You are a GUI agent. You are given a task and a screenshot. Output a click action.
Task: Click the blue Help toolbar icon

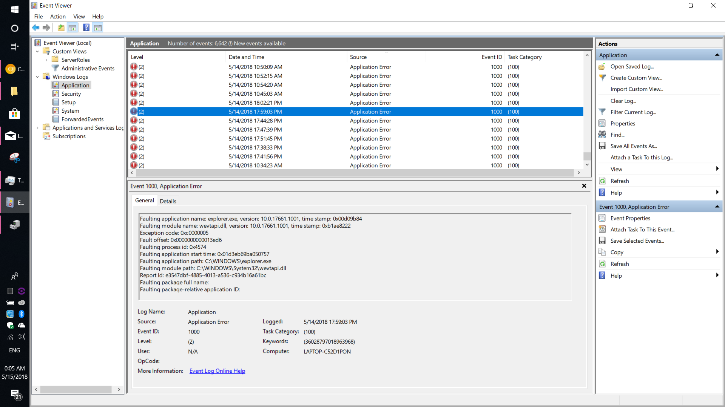pyautogui.click(x=86, y=28)
